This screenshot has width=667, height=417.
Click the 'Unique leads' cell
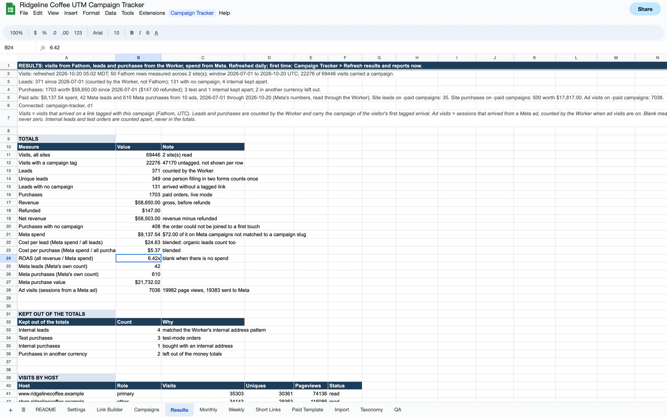point(66,179)
